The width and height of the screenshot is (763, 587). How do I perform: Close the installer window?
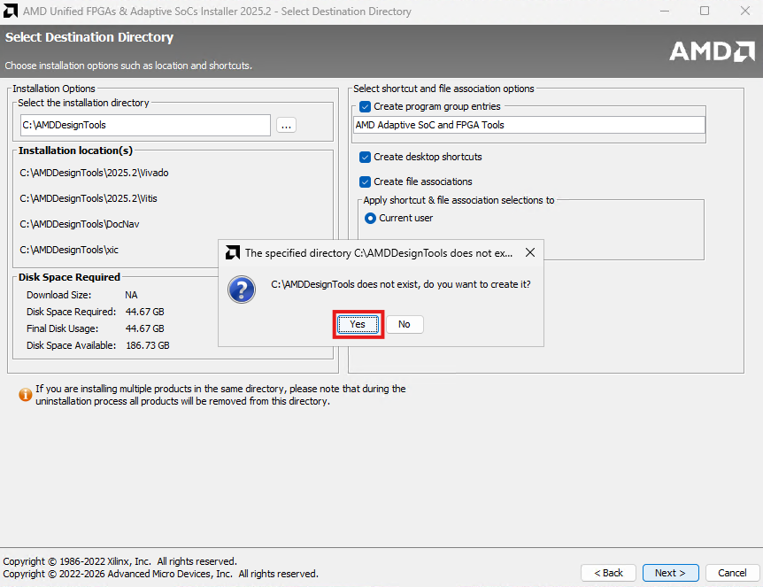tap(745, 11)
